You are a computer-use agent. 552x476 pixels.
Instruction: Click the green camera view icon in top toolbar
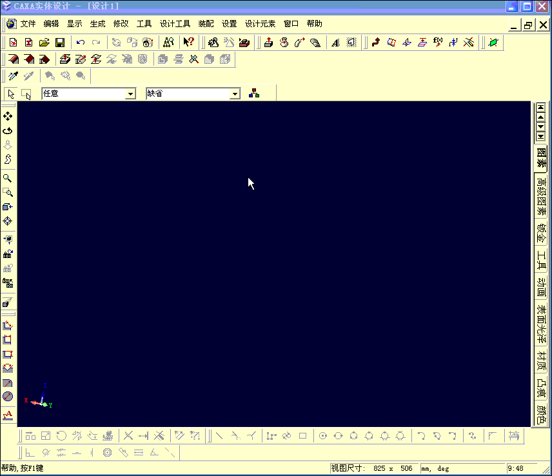click(x=493, y=43)
